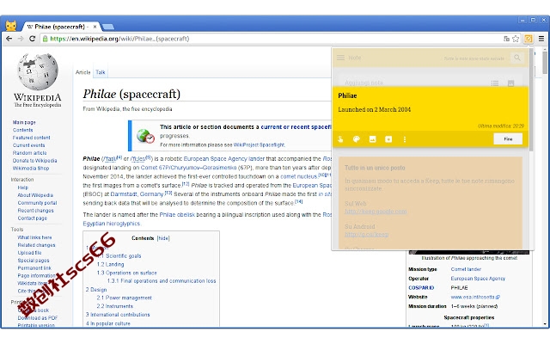Jump to 1.3 Operations on surface
This screenshot has height=344, width=550.
pos(126,273)
